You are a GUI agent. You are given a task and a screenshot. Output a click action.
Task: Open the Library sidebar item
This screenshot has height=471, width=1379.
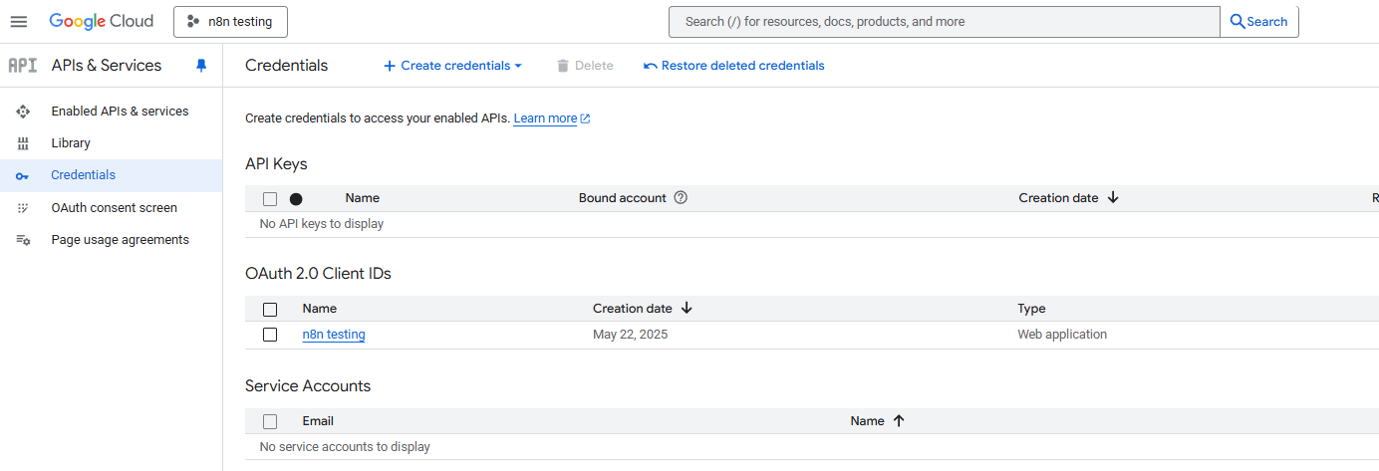click(x=71, y=143)
